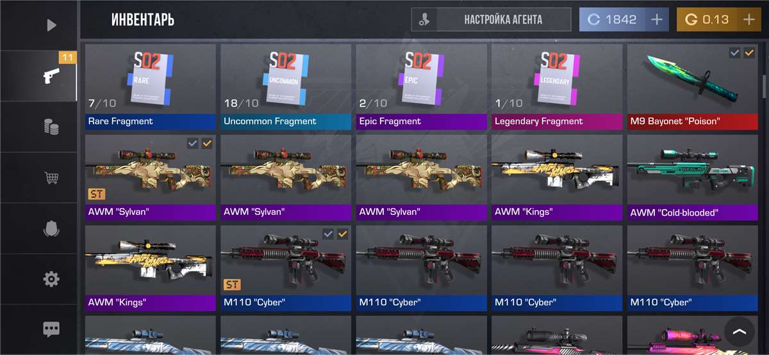Image resolution: width=769 pixels, height=355 pixels.
Task: Open the shop cart sidebar icon
Action: pyautogui.click(x=51, y=177)
